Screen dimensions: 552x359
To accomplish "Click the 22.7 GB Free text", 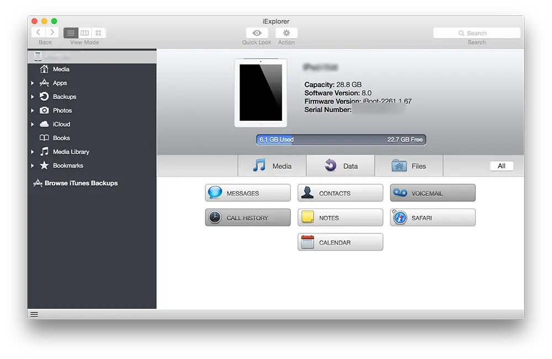I will (x=405, y=140).
